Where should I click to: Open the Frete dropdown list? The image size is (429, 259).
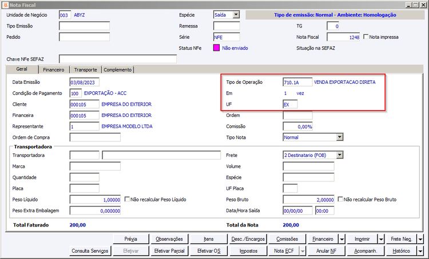pos(340,155)
